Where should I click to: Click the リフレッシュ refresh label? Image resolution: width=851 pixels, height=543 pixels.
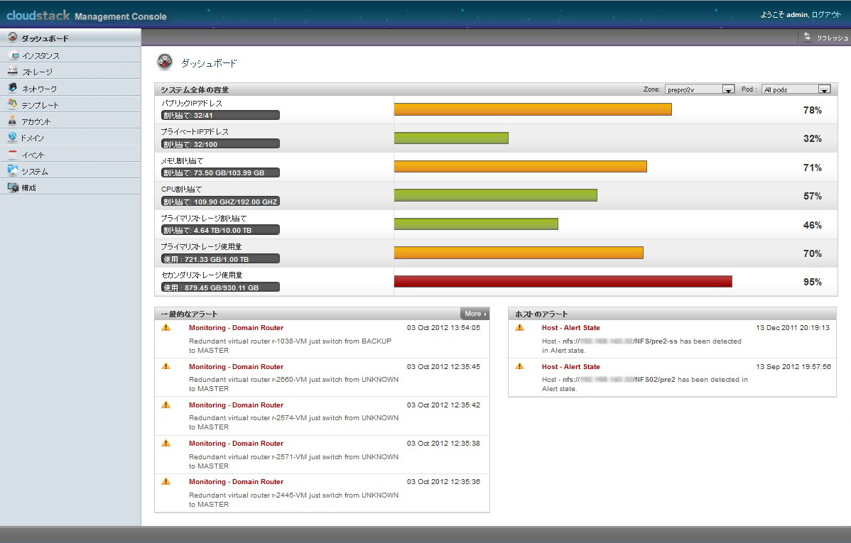click(833, 38)
